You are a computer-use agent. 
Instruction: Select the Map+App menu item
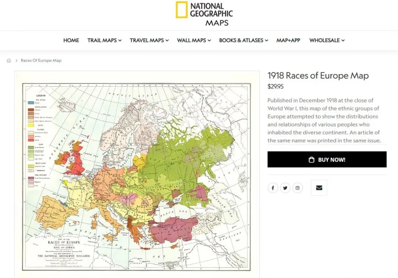[288, 40]
